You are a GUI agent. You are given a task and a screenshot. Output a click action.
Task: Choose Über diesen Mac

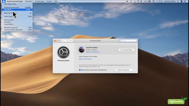tap(17, 4)
